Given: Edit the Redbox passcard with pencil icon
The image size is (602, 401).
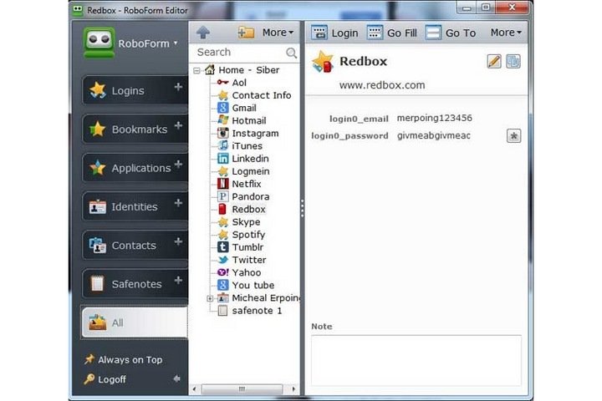Looking at the screenshot, I should (x=494, y=61).
